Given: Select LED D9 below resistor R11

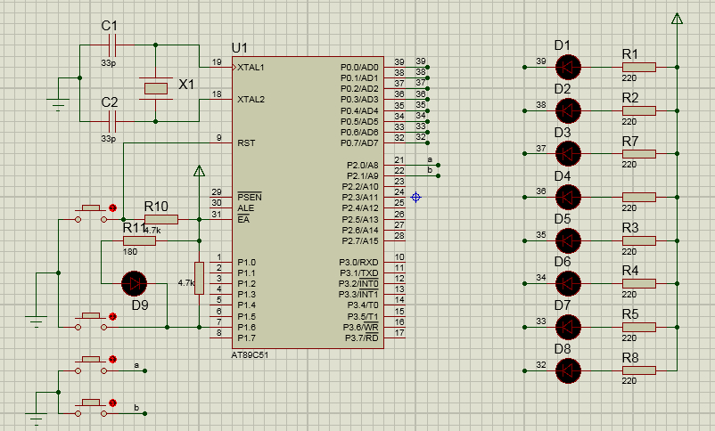Looking at the screenshot, I should (135, 284).
